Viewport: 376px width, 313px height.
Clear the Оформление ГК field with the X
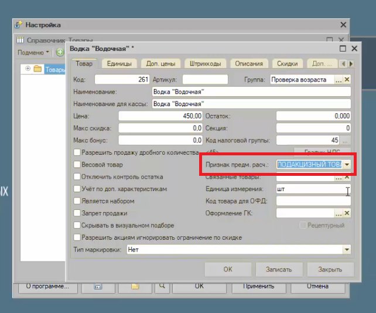pyautogui.click(x=347, y=213)
